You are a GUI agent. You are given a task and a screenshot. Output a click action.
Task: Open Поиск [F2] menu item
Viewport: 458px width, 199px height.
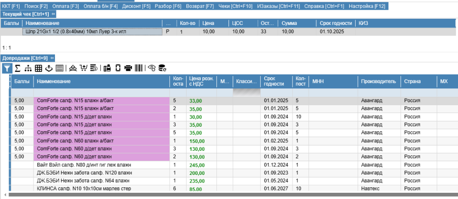coord(36,6)
